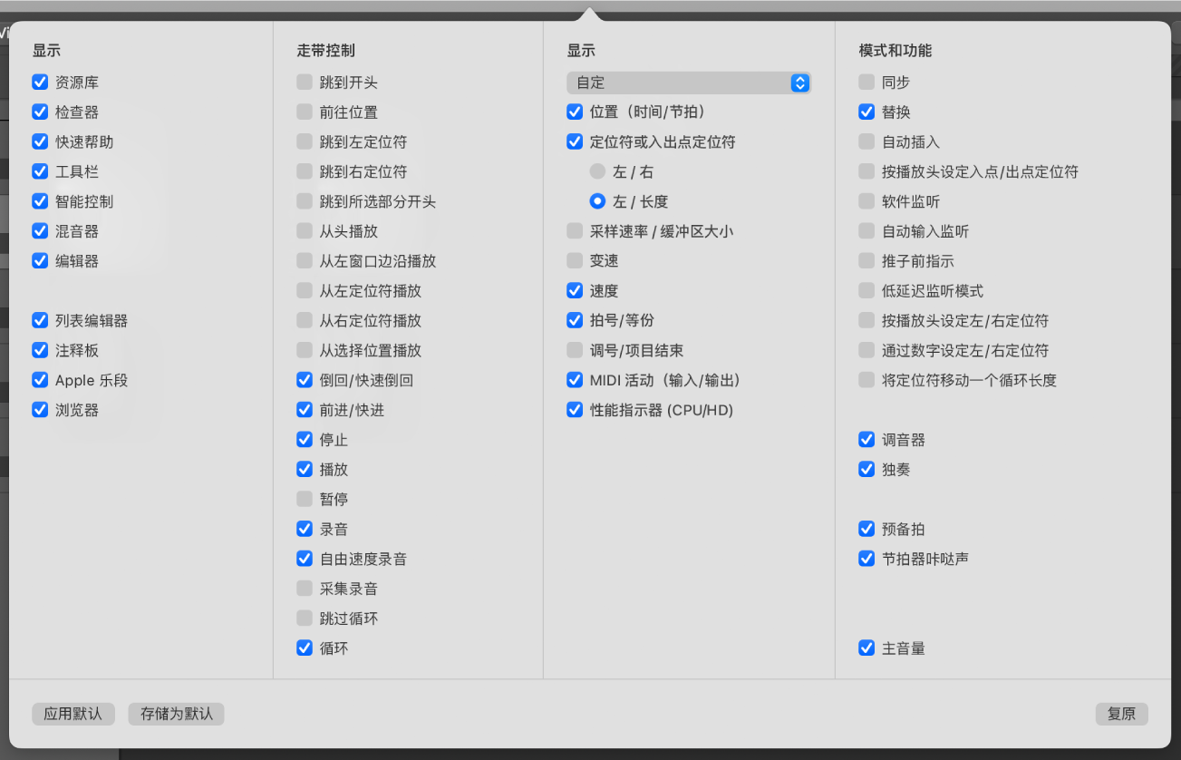The height and width of the screenshot is (760, 1181).
Task: Uncheck the 播放 checkbox
Action: coord(305,470)
